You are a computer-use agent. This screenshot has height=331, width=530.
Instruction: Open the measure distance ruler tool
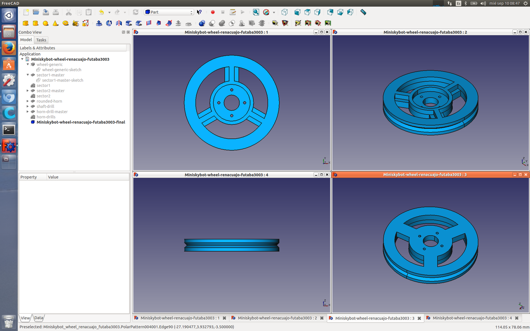363,12
